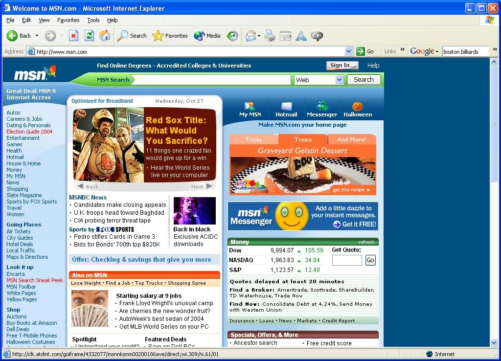Click the page's vertical scrollbar down arrow
501x361 pixels.
[x=494, y=343]
